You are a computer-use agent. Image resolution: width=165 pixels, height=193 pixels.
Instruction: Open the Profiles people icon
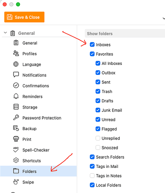[16, 53]
